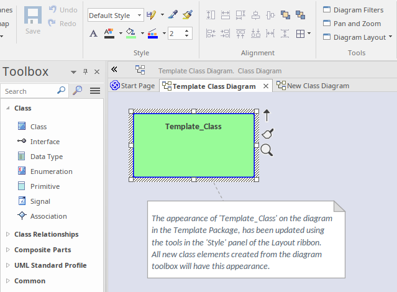
Task: Click the Toolbox search field
Action: (x=29, y=91)
